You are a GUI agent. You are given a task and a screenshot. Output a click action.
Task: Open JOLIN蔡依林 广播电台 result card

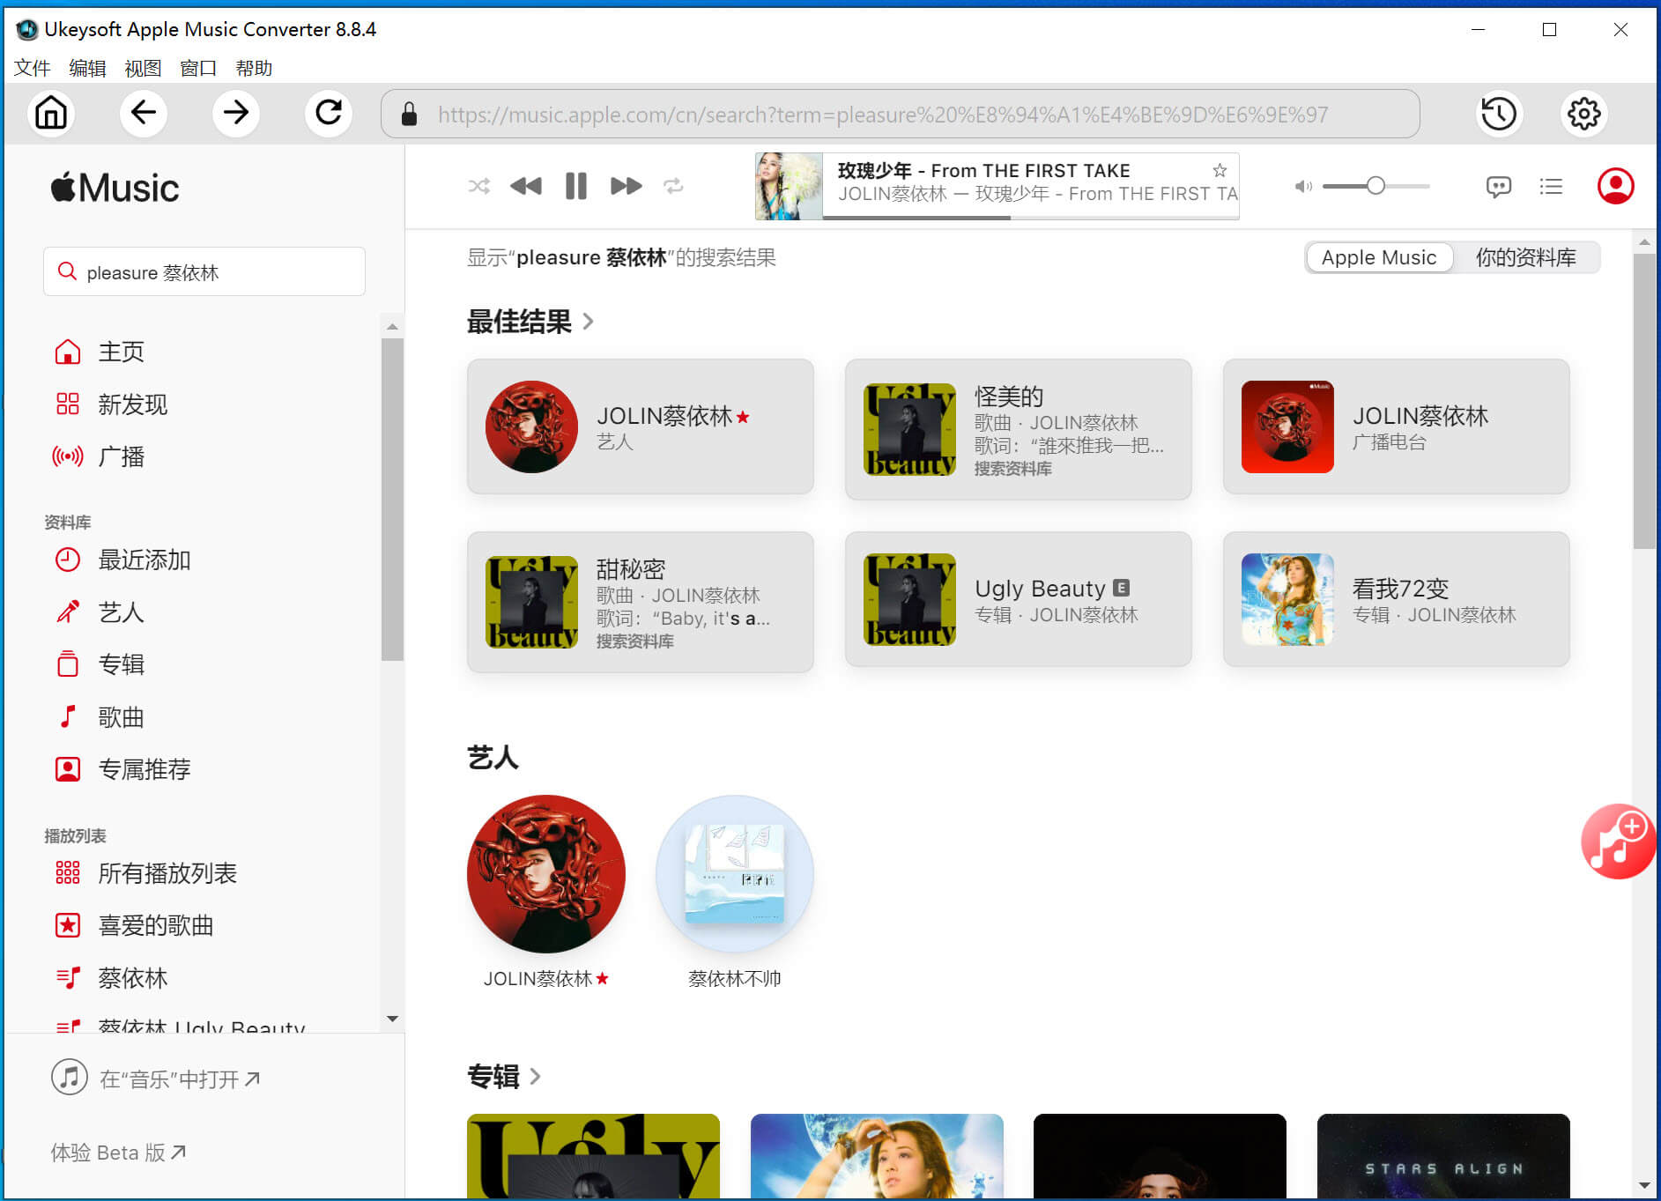pos(1397,426)
